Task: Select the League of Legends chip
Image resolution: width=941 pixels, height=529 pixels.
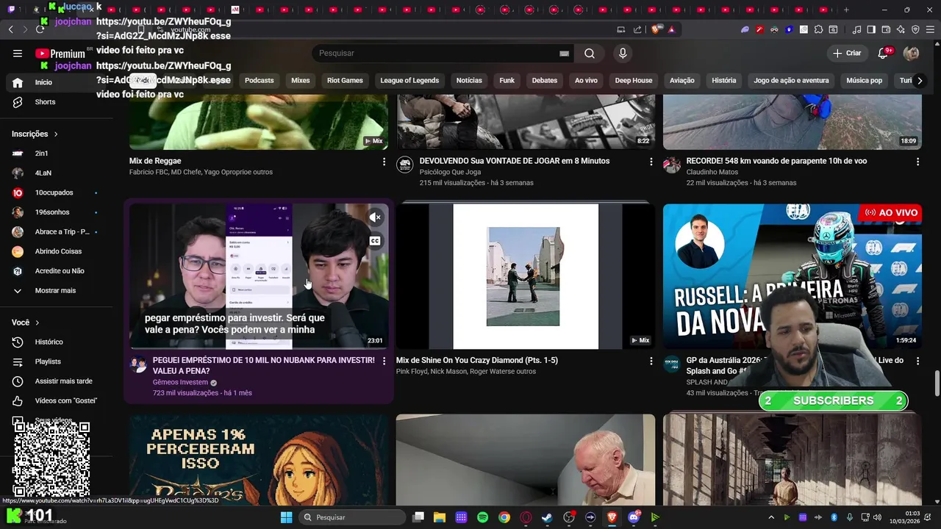Action: point(409,81)
